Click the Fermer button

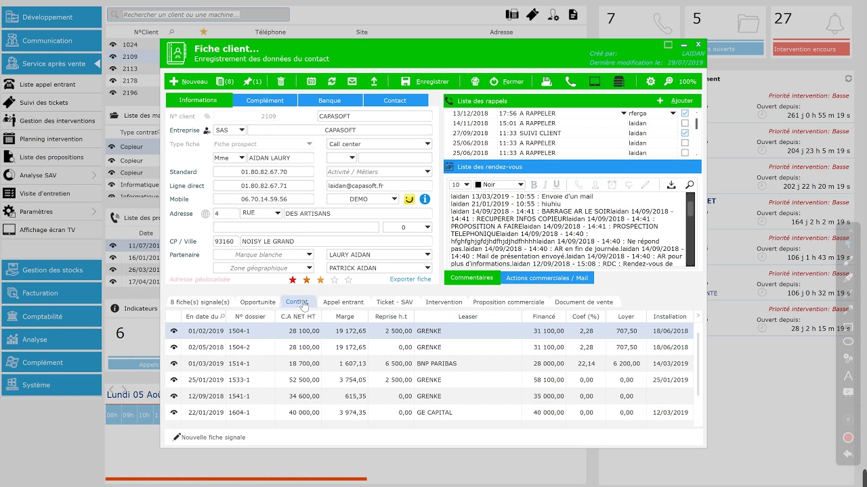coord(506,81)
